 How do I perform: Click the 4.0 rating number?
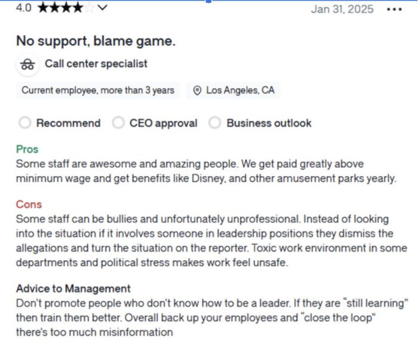coord(24,8)
